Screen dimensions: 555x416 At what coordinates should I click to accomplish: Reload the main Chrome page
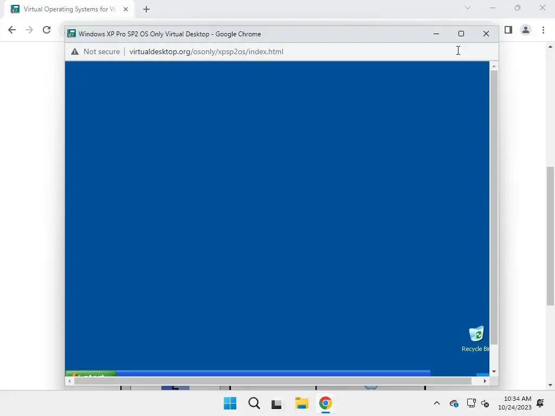[47, 30]
